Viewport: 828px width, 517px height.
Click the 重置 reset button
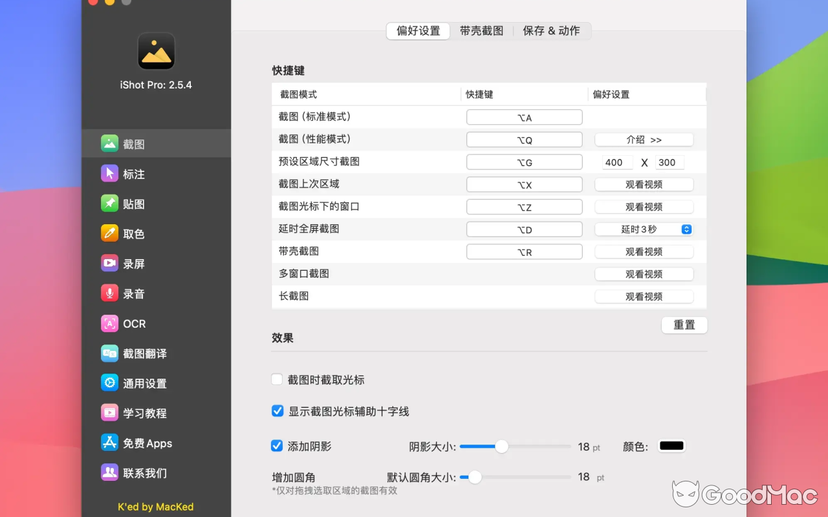[x=684, y=324]
